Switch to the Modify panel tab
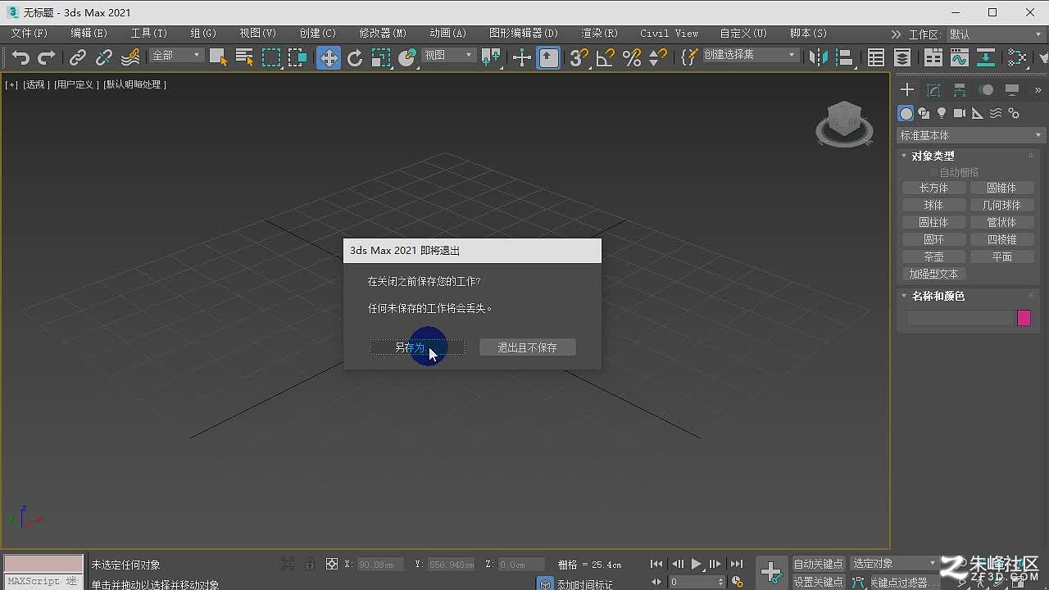Image resolution: width=1049 pixels, height=590 pixels. [933, 90]
